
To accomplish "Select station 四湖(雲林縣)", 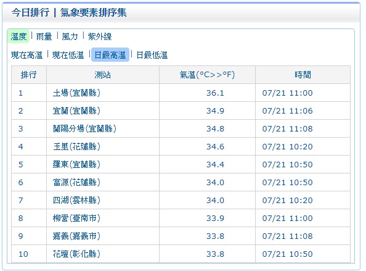I will (x=76, y=200).
